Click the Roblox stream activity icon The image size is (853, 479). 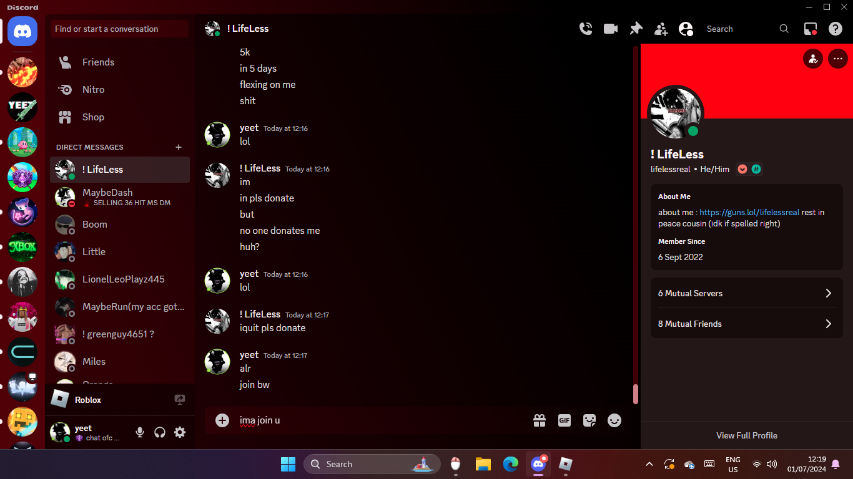(x=180, y=400)
